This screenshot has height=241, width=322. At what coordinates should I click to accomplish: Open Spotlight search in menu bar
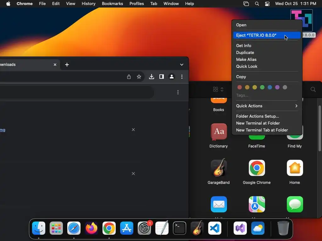257,4
